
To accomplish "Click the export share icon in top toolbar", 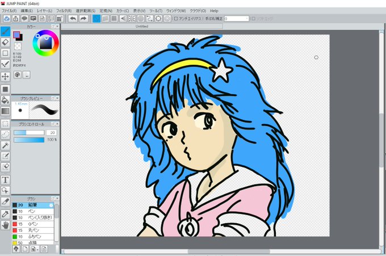I will point(15,19).
